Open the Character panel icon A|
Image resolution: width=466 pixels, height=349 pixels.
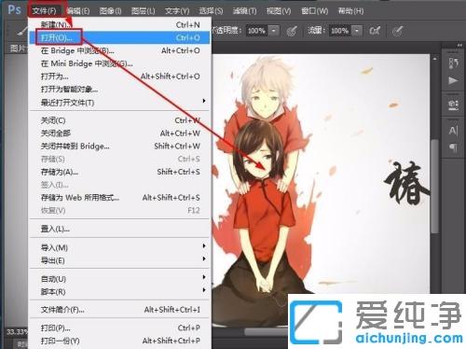[x=453, y=131]
